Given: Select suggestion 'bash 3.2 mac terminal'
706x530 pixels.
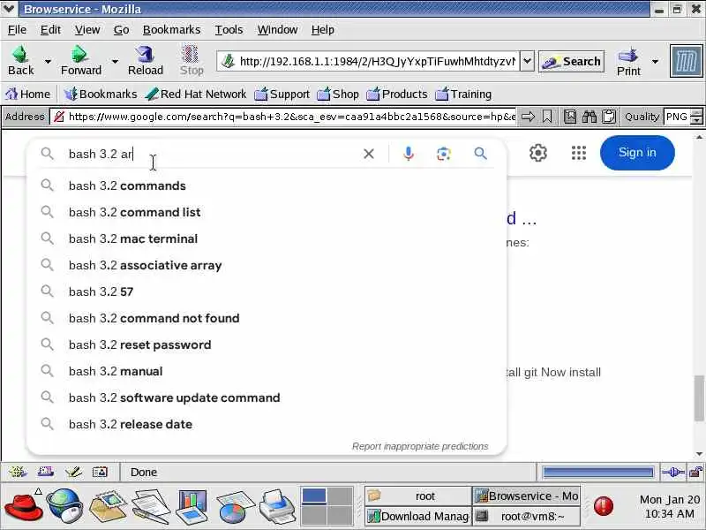Looking at the screenshot, I should point(267,238).
